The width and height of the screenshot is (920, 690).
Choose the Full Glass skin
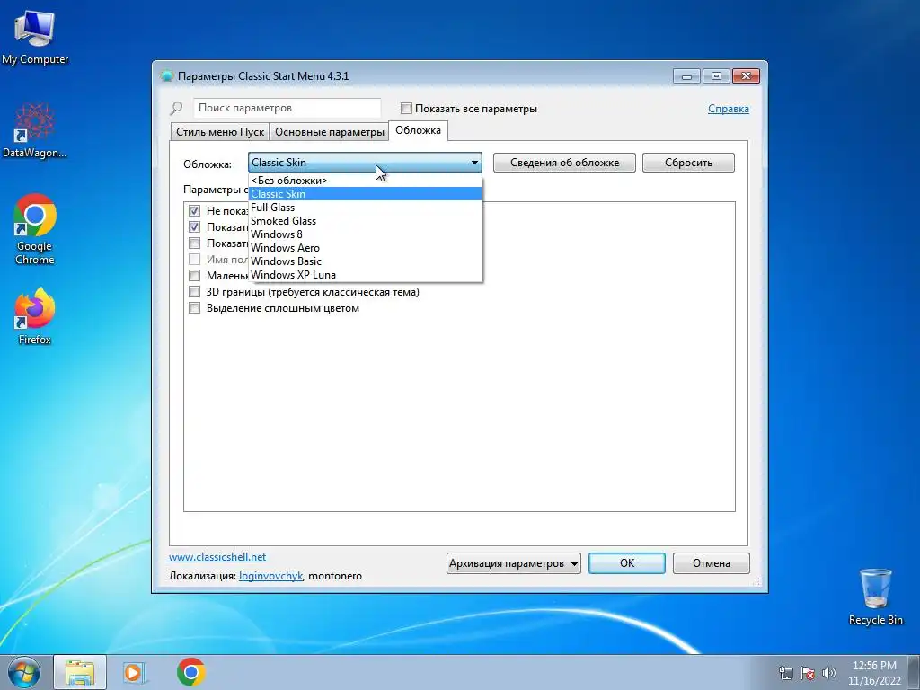(x=365, y=208)
